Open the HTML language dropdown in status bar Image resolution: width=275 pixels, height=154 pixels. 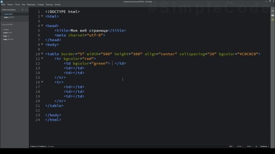[250, 146]
